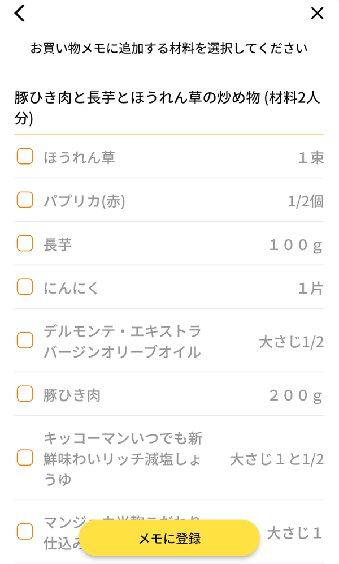
Task: Tap the 長芋 ingredient label
Action: 58,244
